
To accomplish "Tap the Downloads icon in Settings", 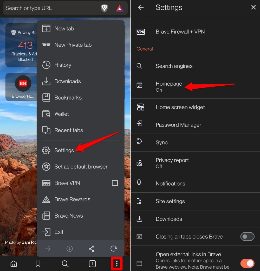I will (x=139, y=219).
